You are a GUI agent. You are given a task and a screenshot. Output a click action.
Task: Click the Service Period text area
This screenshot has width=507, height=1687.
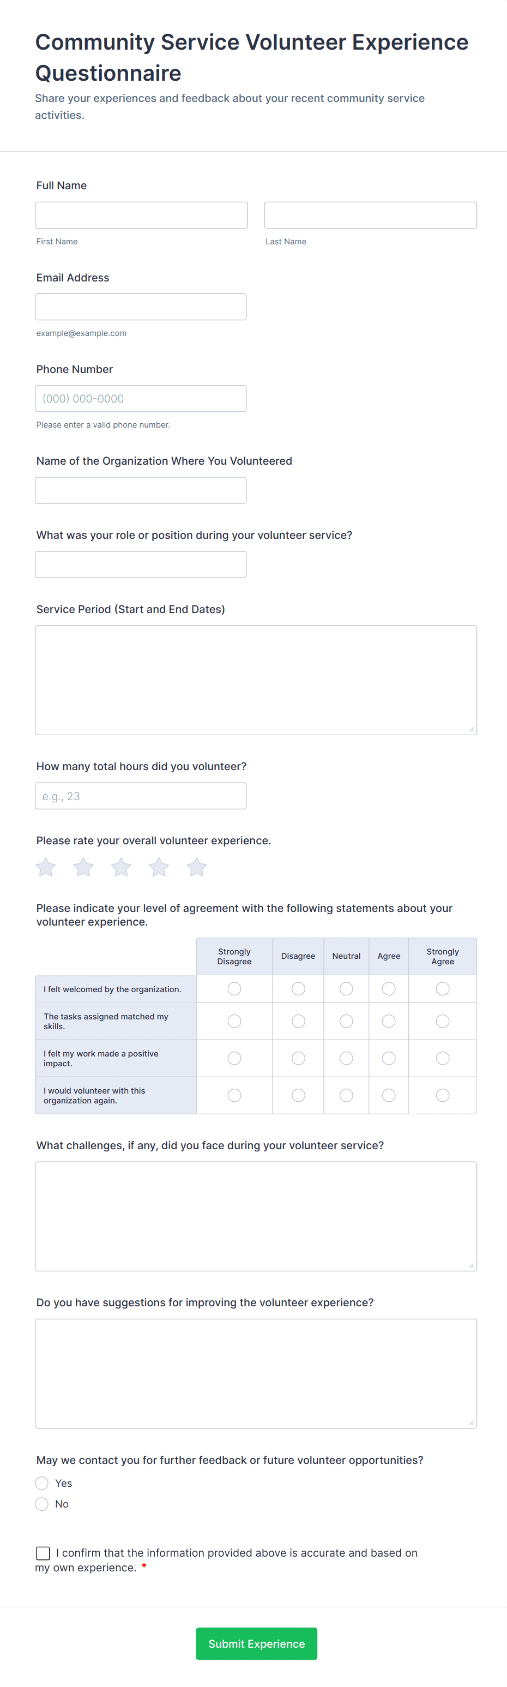click(255, 678)
